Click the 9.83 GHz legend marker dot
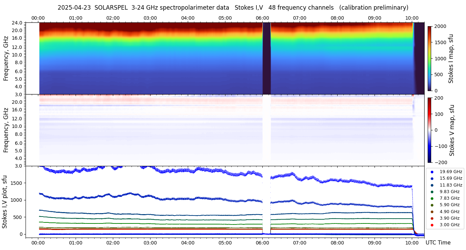Screen dimensions: 466x250 point(432,192)
